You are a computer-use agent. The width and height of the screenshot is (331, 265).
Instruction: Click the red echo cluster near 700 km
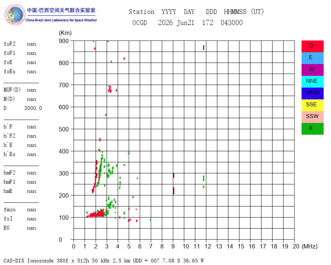coord(110,89)
